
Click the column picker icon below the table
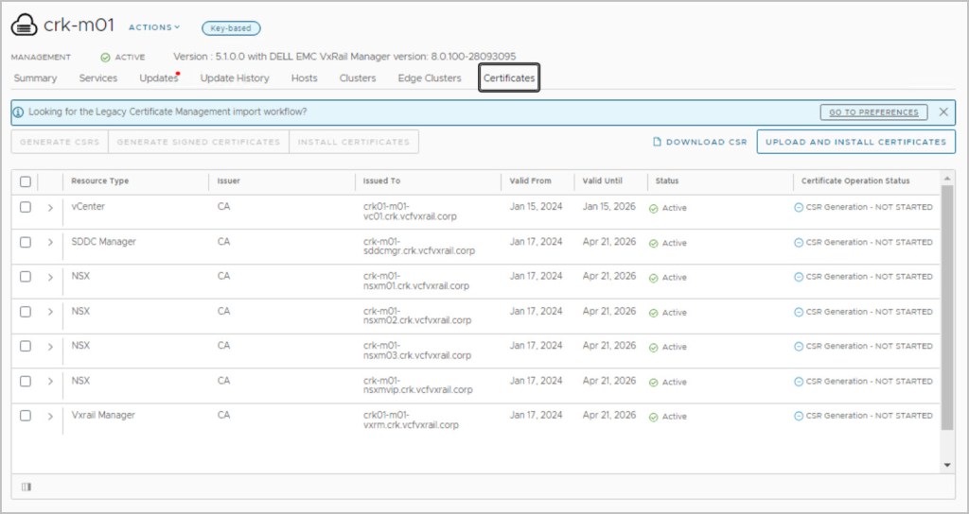26,487
